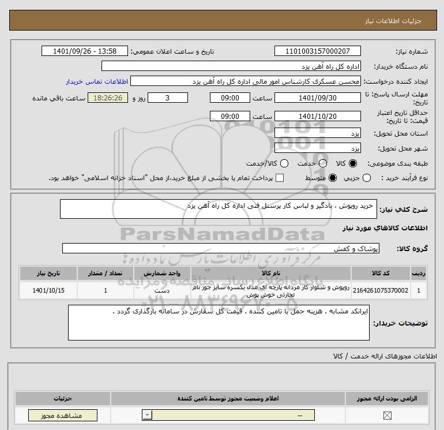Click the request creator name field
The width and height of the screenshot is (444, 430).
coord(246,81)
